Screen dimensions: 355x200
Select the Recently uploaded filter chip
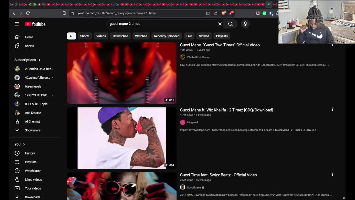[x=167, y=36]
